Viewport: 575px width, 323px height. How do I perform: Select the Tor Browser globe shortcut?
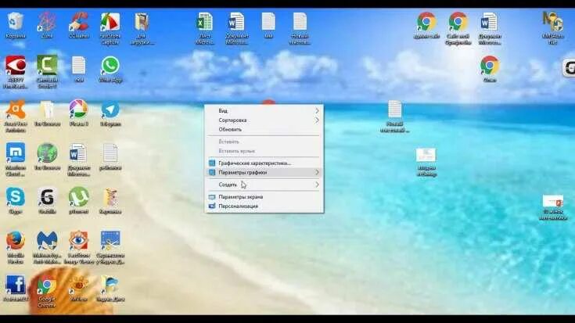pos(47,153)
